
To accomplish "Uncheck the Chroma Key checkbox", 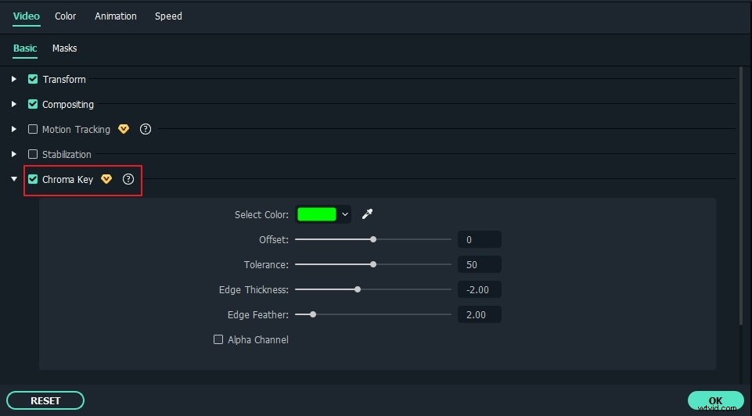I will (x=33, y=179).
